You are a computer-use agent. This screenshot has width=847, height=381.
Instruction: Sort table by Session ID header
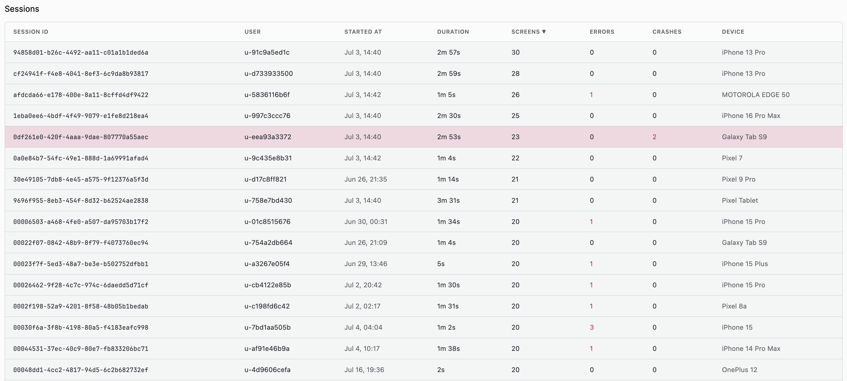click(x=31, y=32)
